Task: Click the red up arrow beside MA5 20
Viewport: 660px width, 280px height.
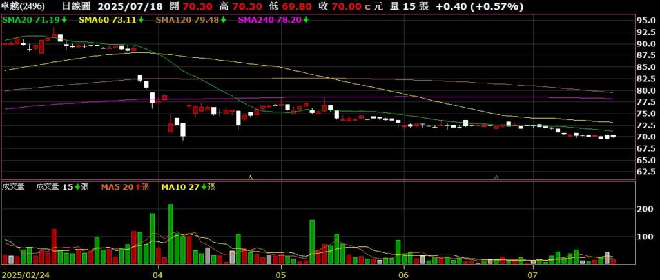Action: [138, 186]
